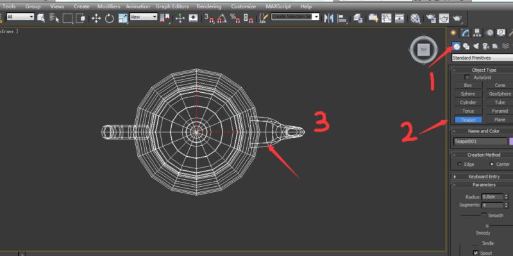
Task: Click the Mirror tool icon
Action: (x=328, y=18)
